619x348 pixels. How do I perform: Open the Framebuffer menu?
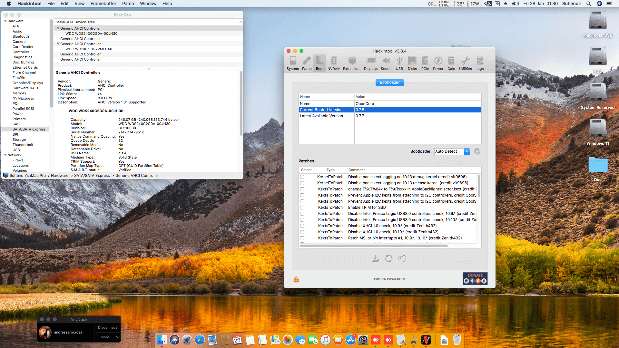coord(103,4)
